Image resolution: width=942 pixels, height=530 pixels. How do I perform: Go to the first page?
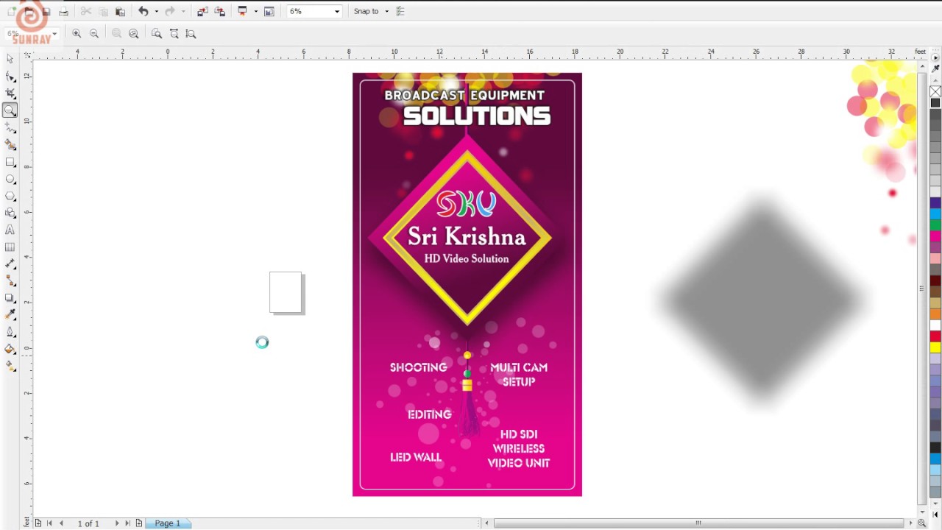49,523
